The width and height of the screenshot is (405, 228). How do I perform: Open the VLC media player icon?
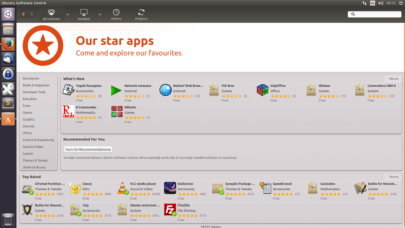point(123,188)
